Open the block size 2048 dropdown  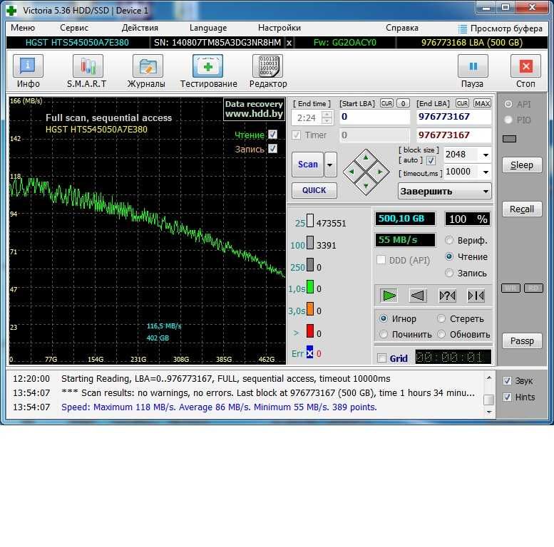click(x=486, y=155)
